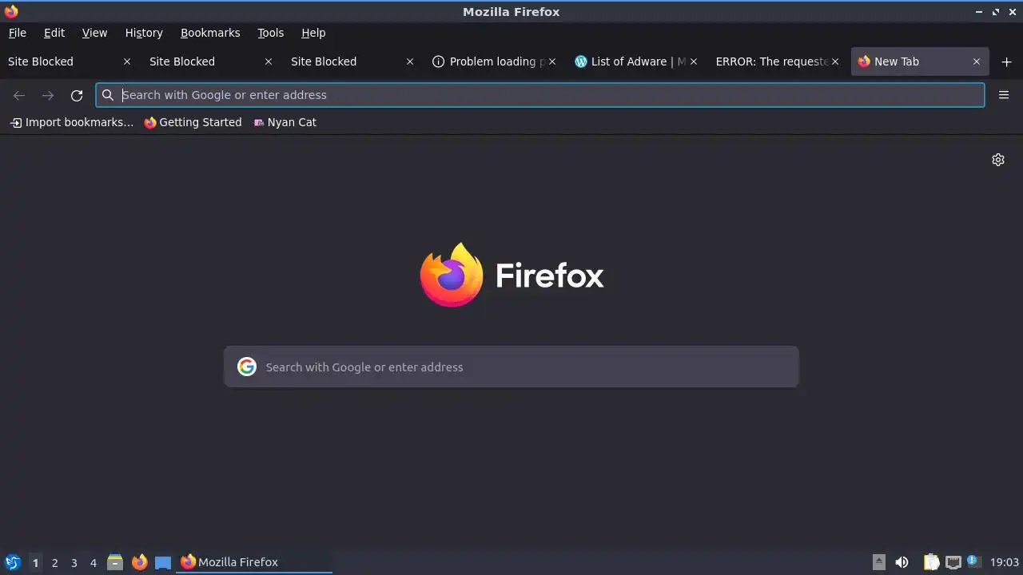This screenshot has width=1023, height=575.
Task: Open the Firefox hamburger application menu
Action: [1004, 95]
